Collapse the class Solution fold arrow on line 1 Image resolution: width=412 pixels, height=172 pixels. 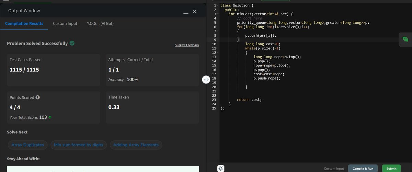(218, 5)
